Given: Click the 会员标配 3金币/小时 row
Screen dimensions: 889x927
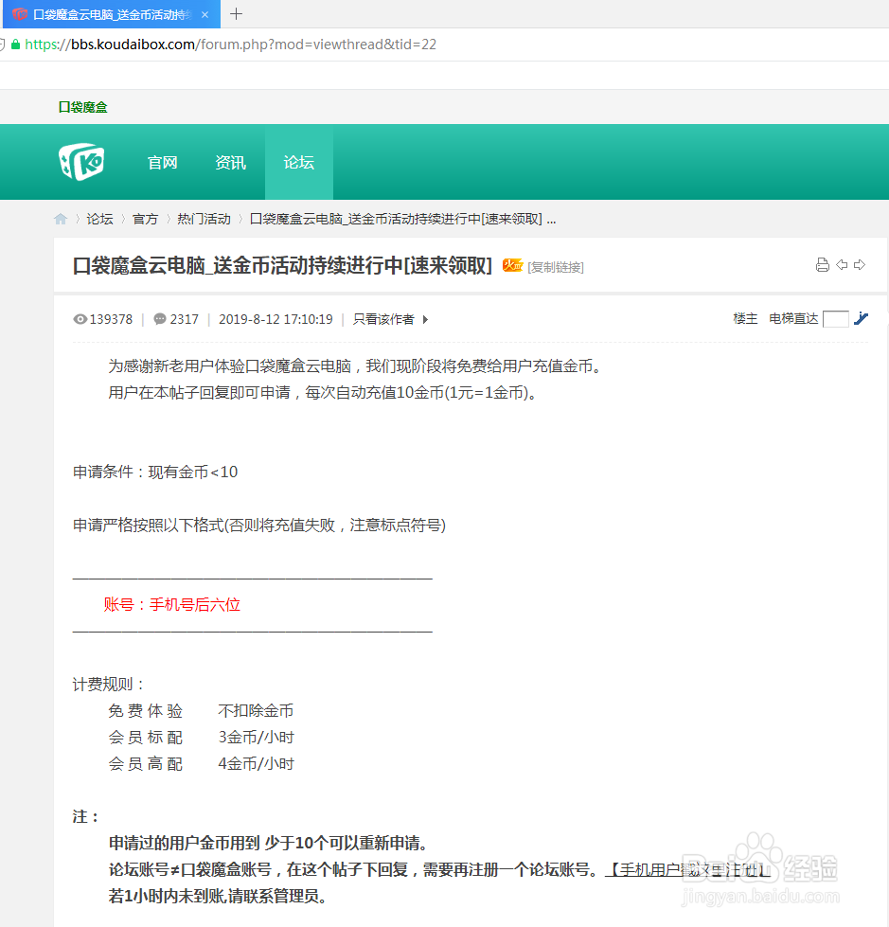Looking at the screenshot, I should click(x=201, y=738).
